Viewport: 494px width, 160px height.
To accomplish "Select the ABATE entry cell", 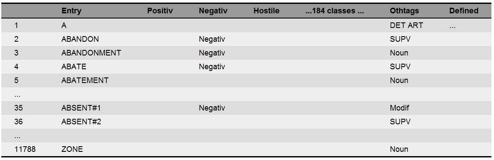I will [74, 67].
